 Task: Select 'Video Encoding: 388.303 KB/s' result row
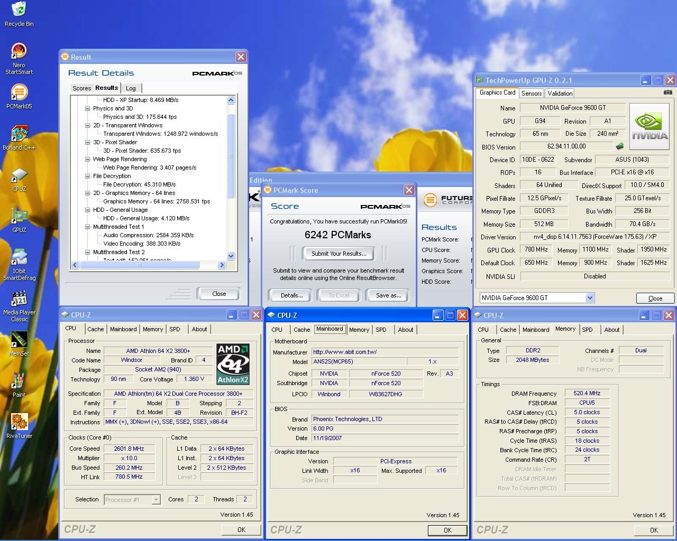[x=142, y=244]
